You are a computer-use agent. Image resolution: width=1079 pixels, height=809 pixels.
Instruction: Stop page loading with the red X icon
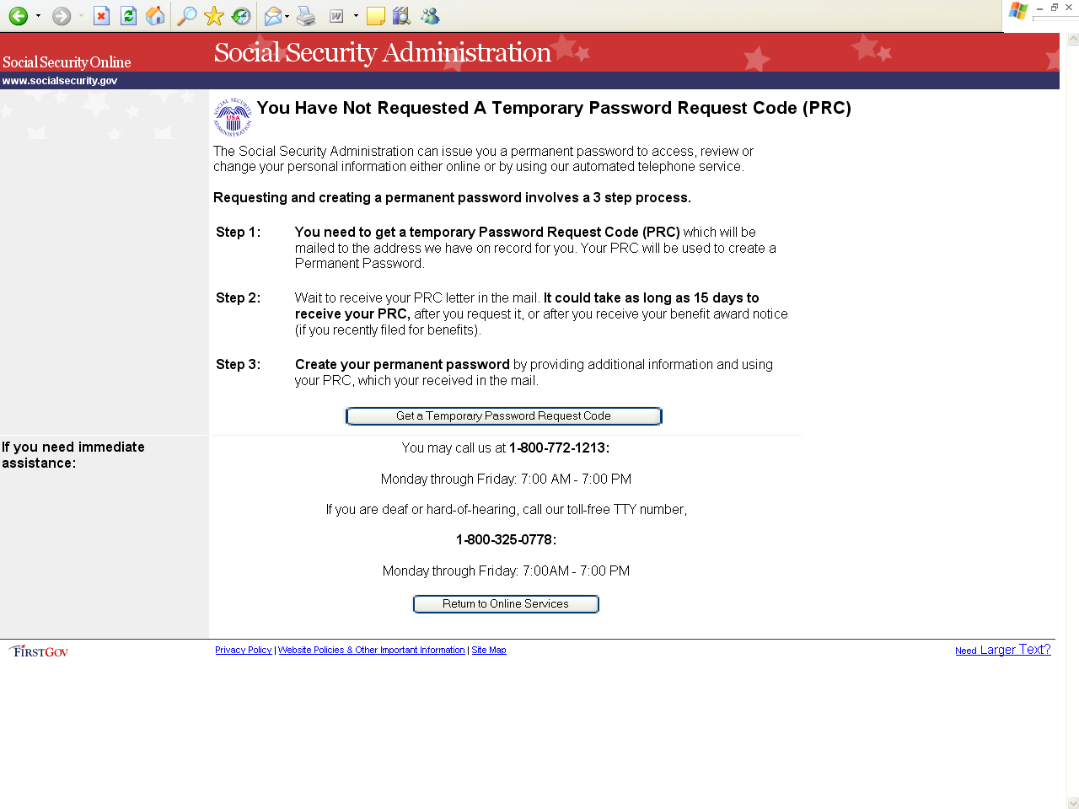[101, 16]
